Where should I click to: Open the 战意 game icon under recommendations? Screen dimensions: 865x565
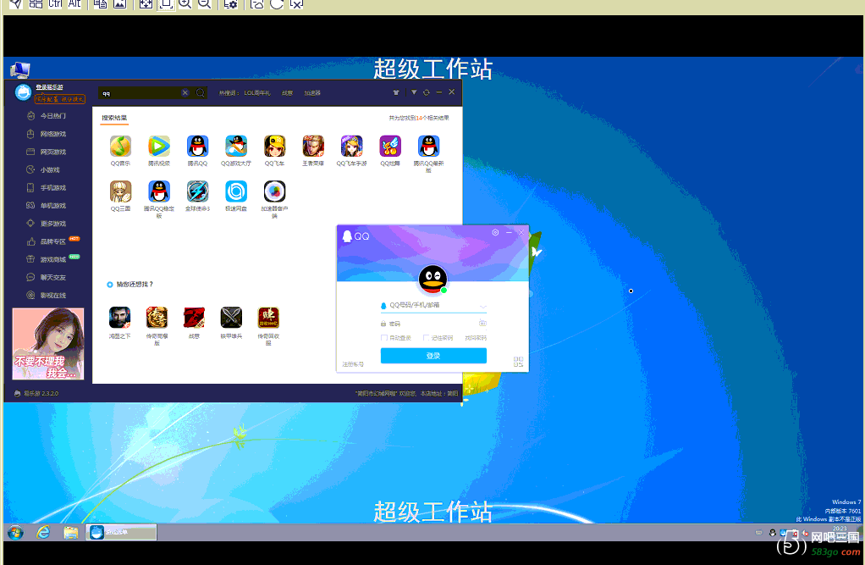click(194, 318)
